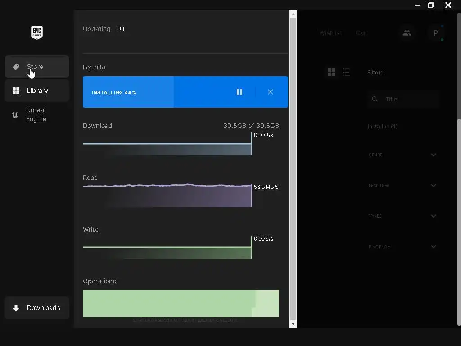The height and width of the screenshot is (346, 461).
Task: Click the Updating 01 heading
Action: [x=104, y=29]
